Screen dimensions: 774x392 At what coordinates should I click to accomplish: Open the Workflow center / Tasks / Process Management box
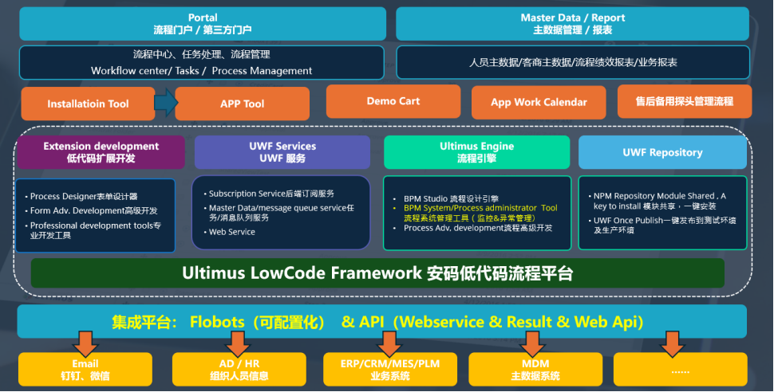(x=201, y=63)
